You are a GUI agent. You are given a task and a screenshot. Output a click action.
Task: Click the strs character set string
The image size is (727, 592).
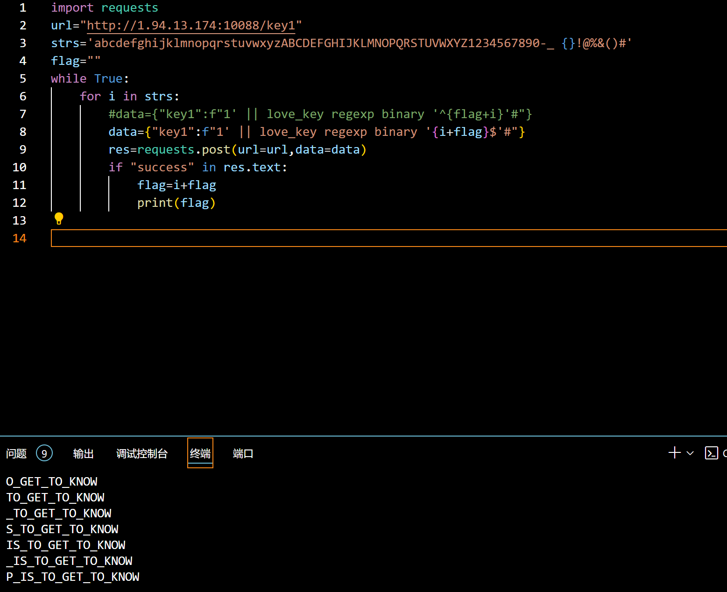360,43
